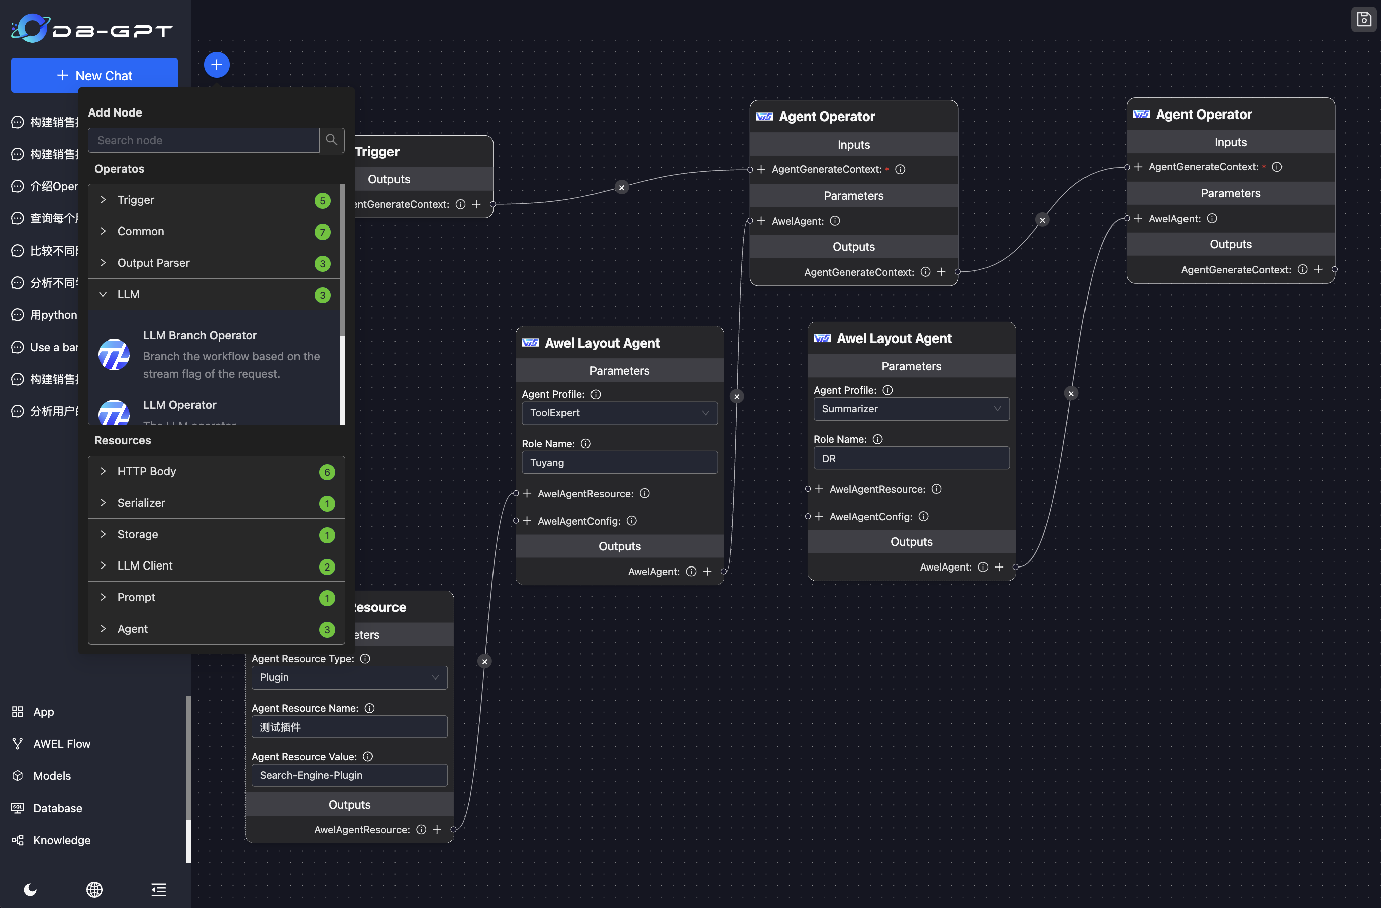Toggle dark mode moon icon
Viewport: 1381px width, 908px height.
(30, 889)
